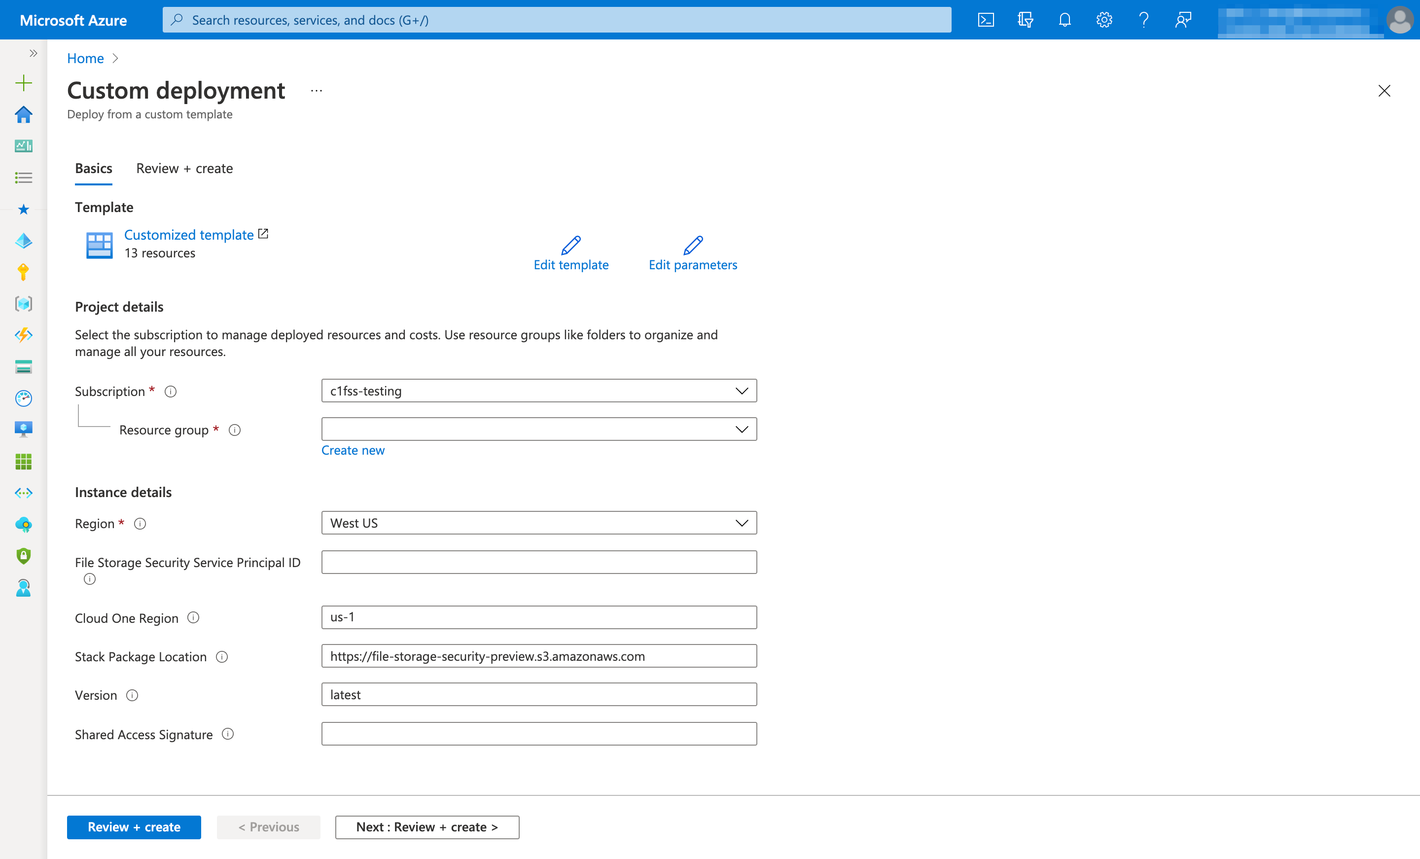Click the Help question mark icon
The height and width of the screenshot is (859, 1420).
(1143, 20)
